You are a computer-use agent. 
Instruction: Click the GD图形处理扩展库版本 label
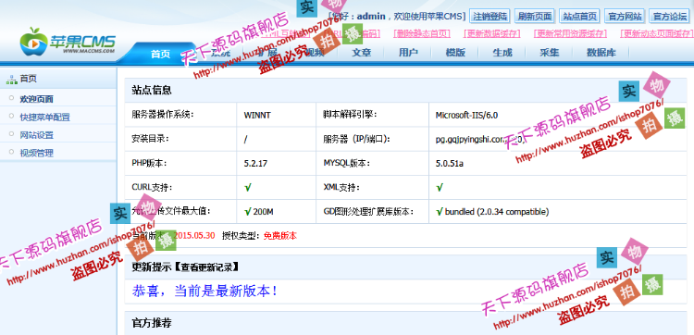click(368, 212)
